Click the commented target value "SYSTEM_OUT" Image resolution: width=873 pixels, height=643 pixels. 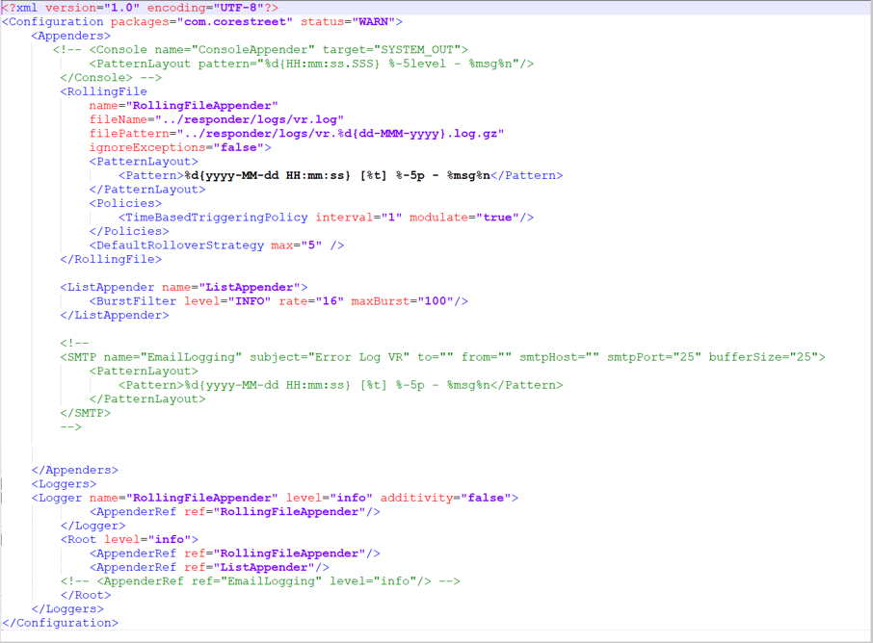tap(417, 49)
